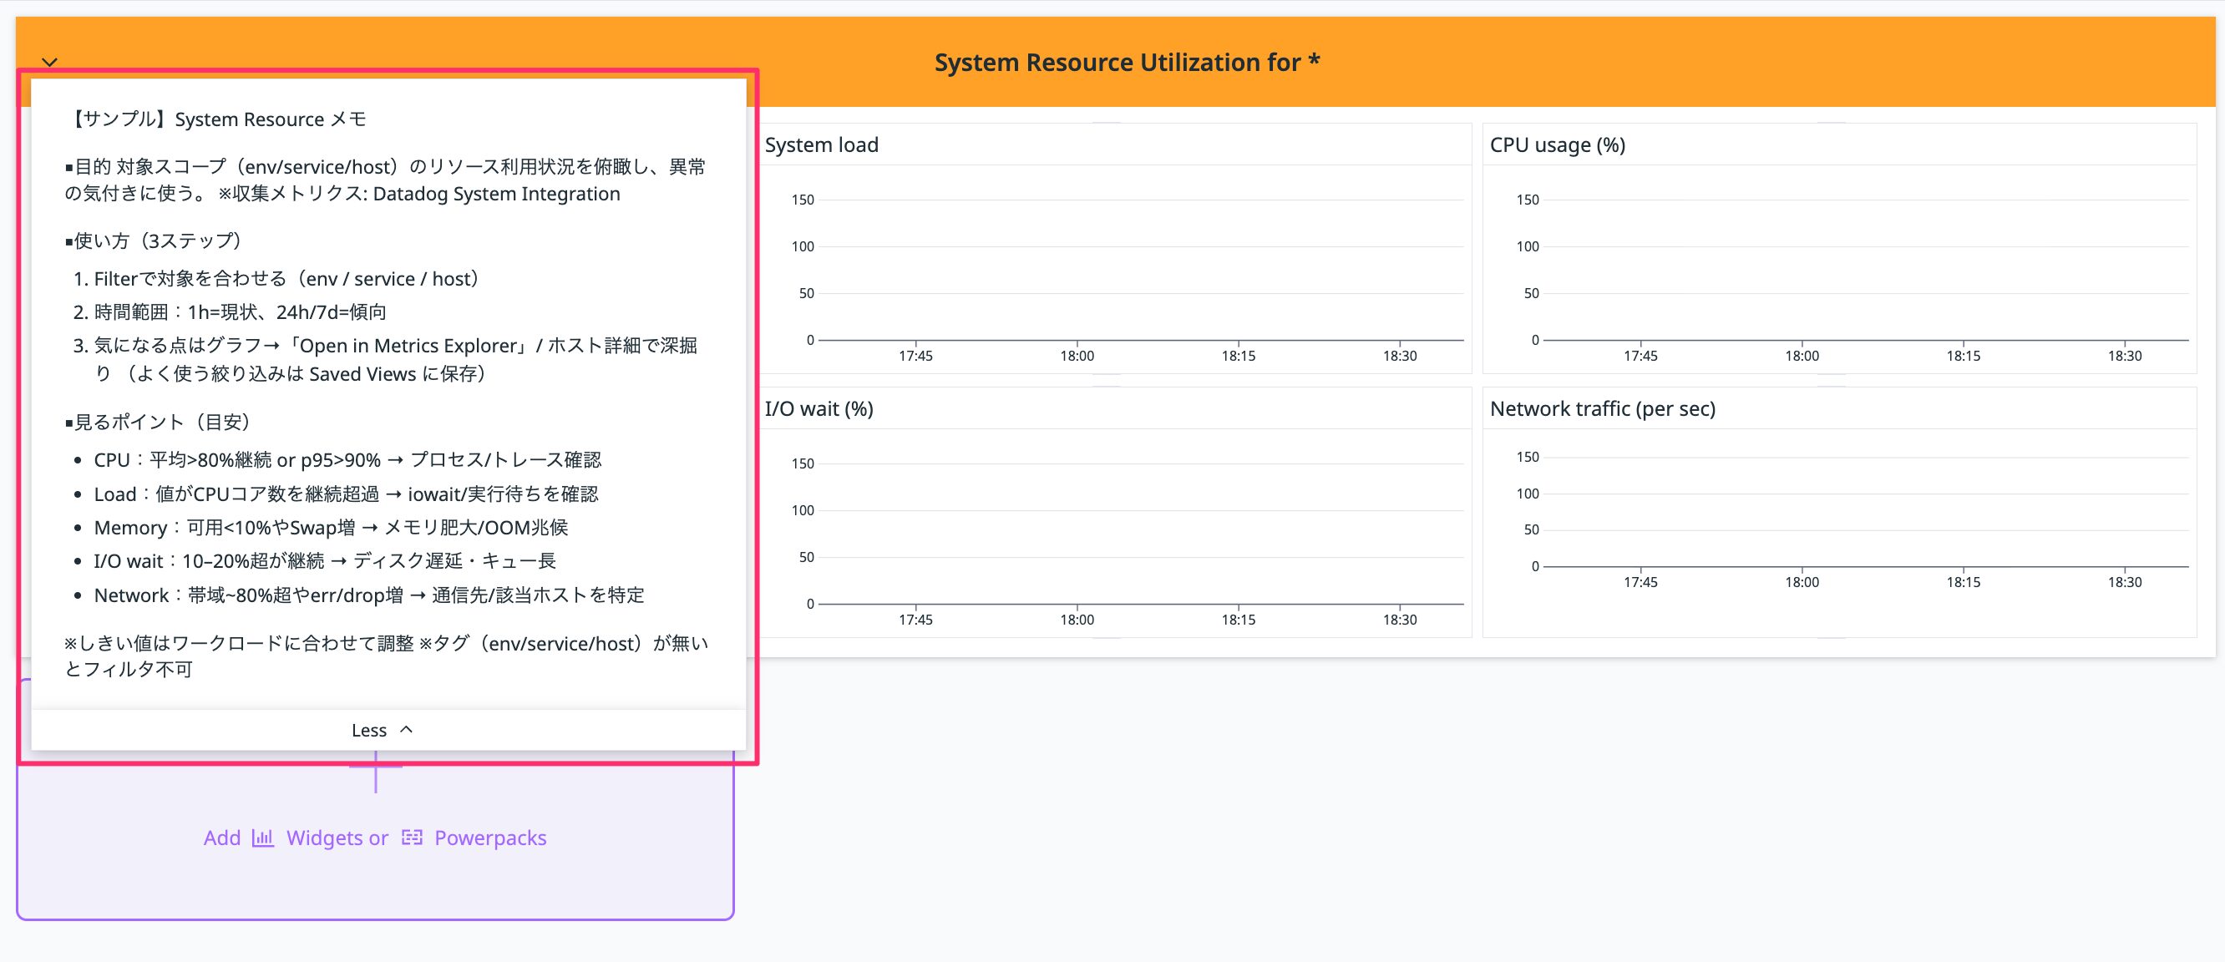Image resolution: width=2225 pixels, height=962 pixels.
Task: Click the 18:00 tick on System load graph
Action: pyautogui.click(x=1077, y=356)
